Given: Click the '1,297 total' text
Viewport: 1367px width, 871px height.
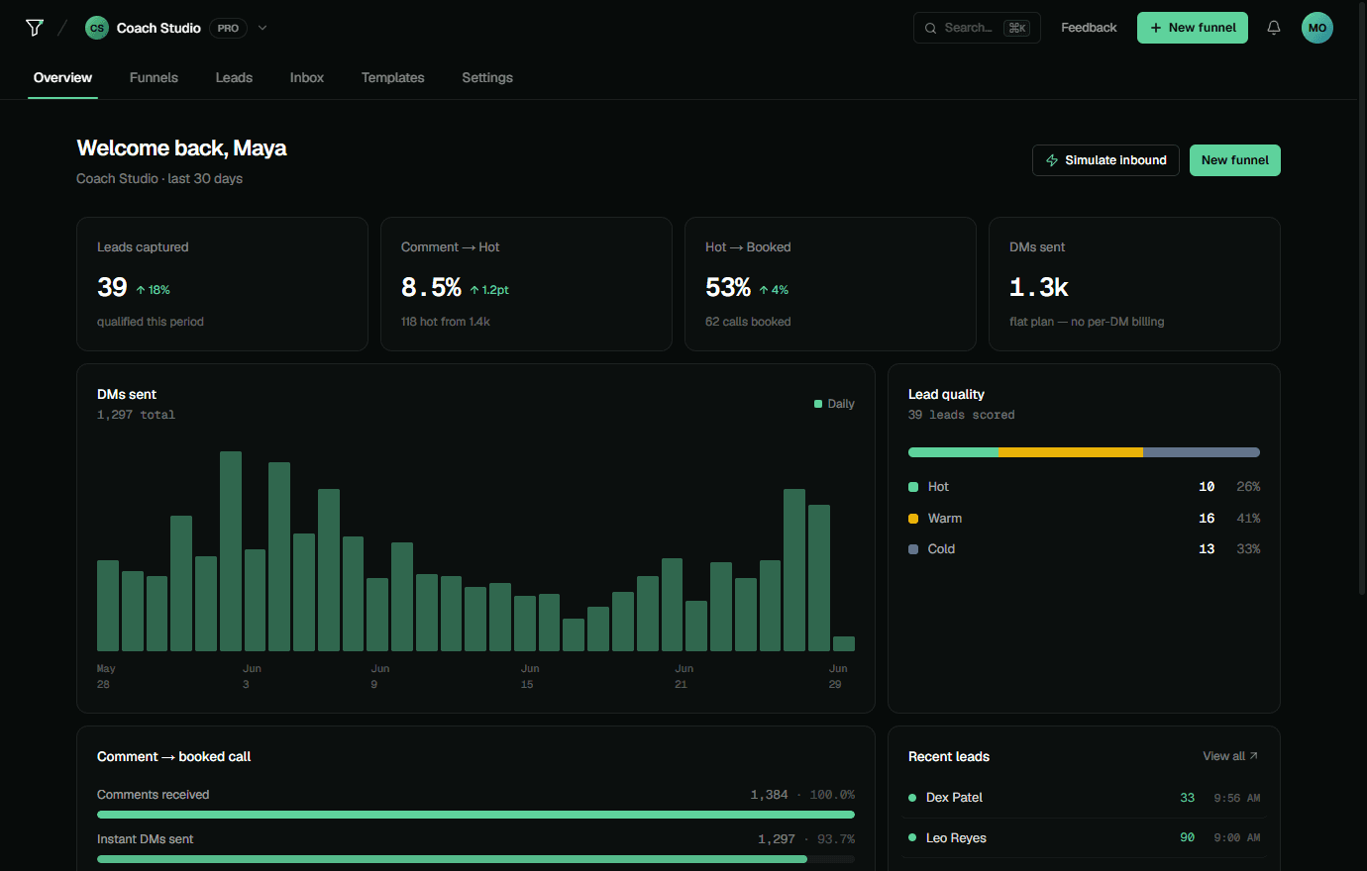Looking at the screenshot, I should tap(136, 415).
